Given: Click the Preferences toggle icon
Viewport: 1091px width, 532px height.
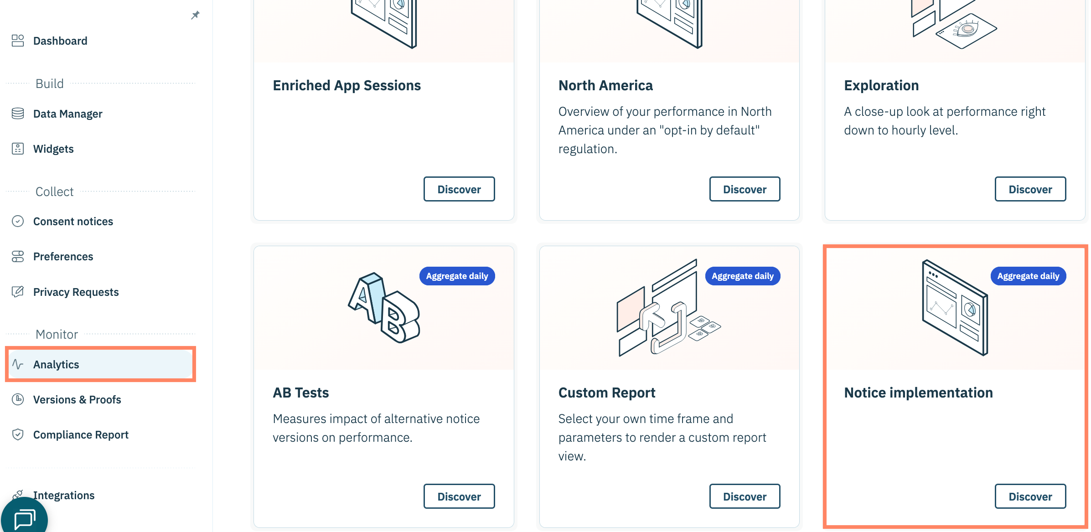Looking at the screenshot, I should 18,256.
